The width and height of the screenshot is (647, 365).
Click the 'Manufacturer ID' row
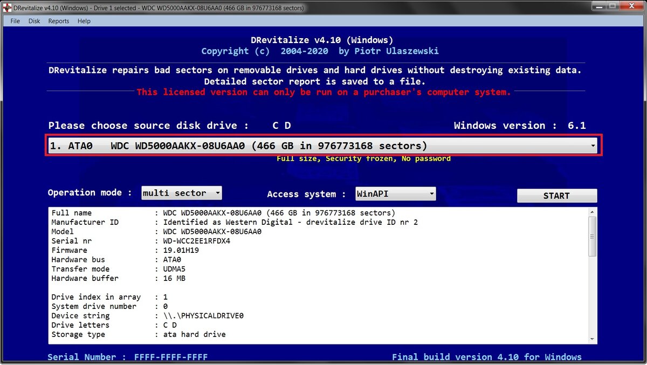click(x=235, y=222)
